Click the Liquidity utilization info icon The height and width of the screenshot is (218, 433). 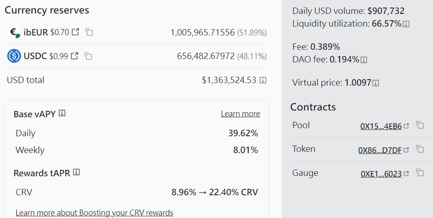[406, 24]
